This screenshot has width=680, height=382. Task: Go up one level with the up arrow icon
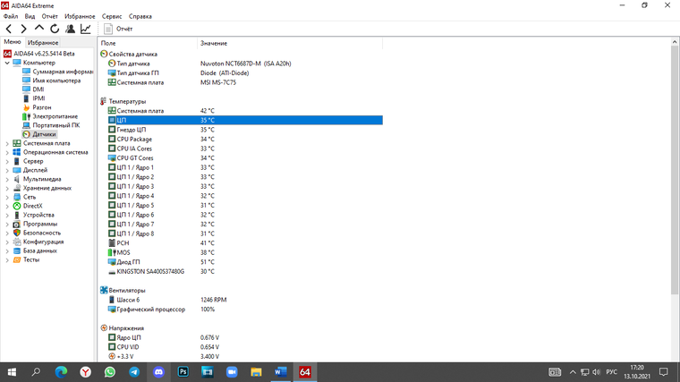(x=39, y=29)
